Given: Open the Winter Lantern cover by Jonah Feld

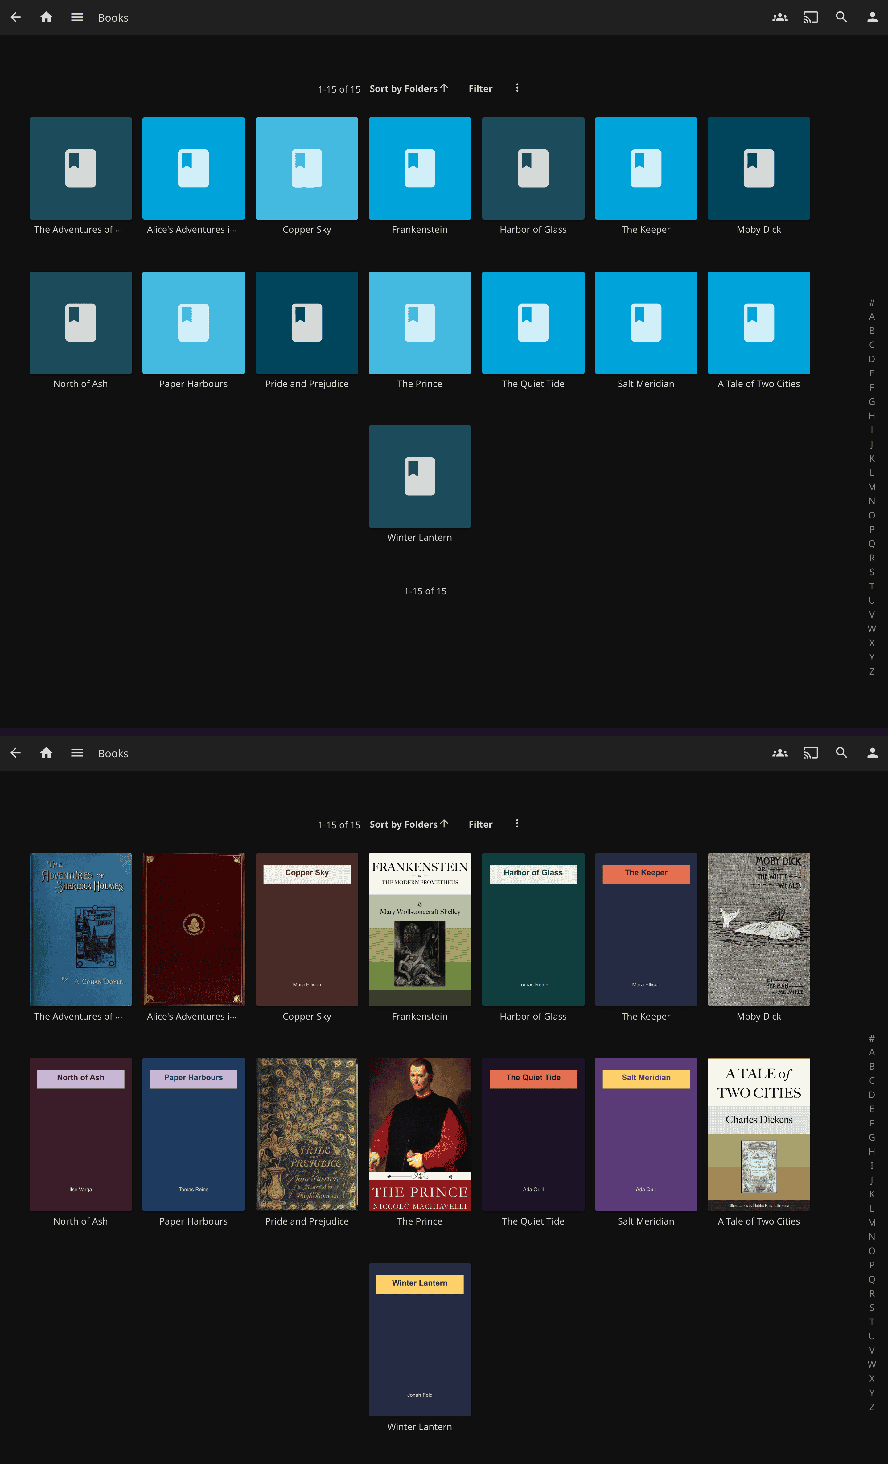Looking at the screenshot, I should [420, 1340].
